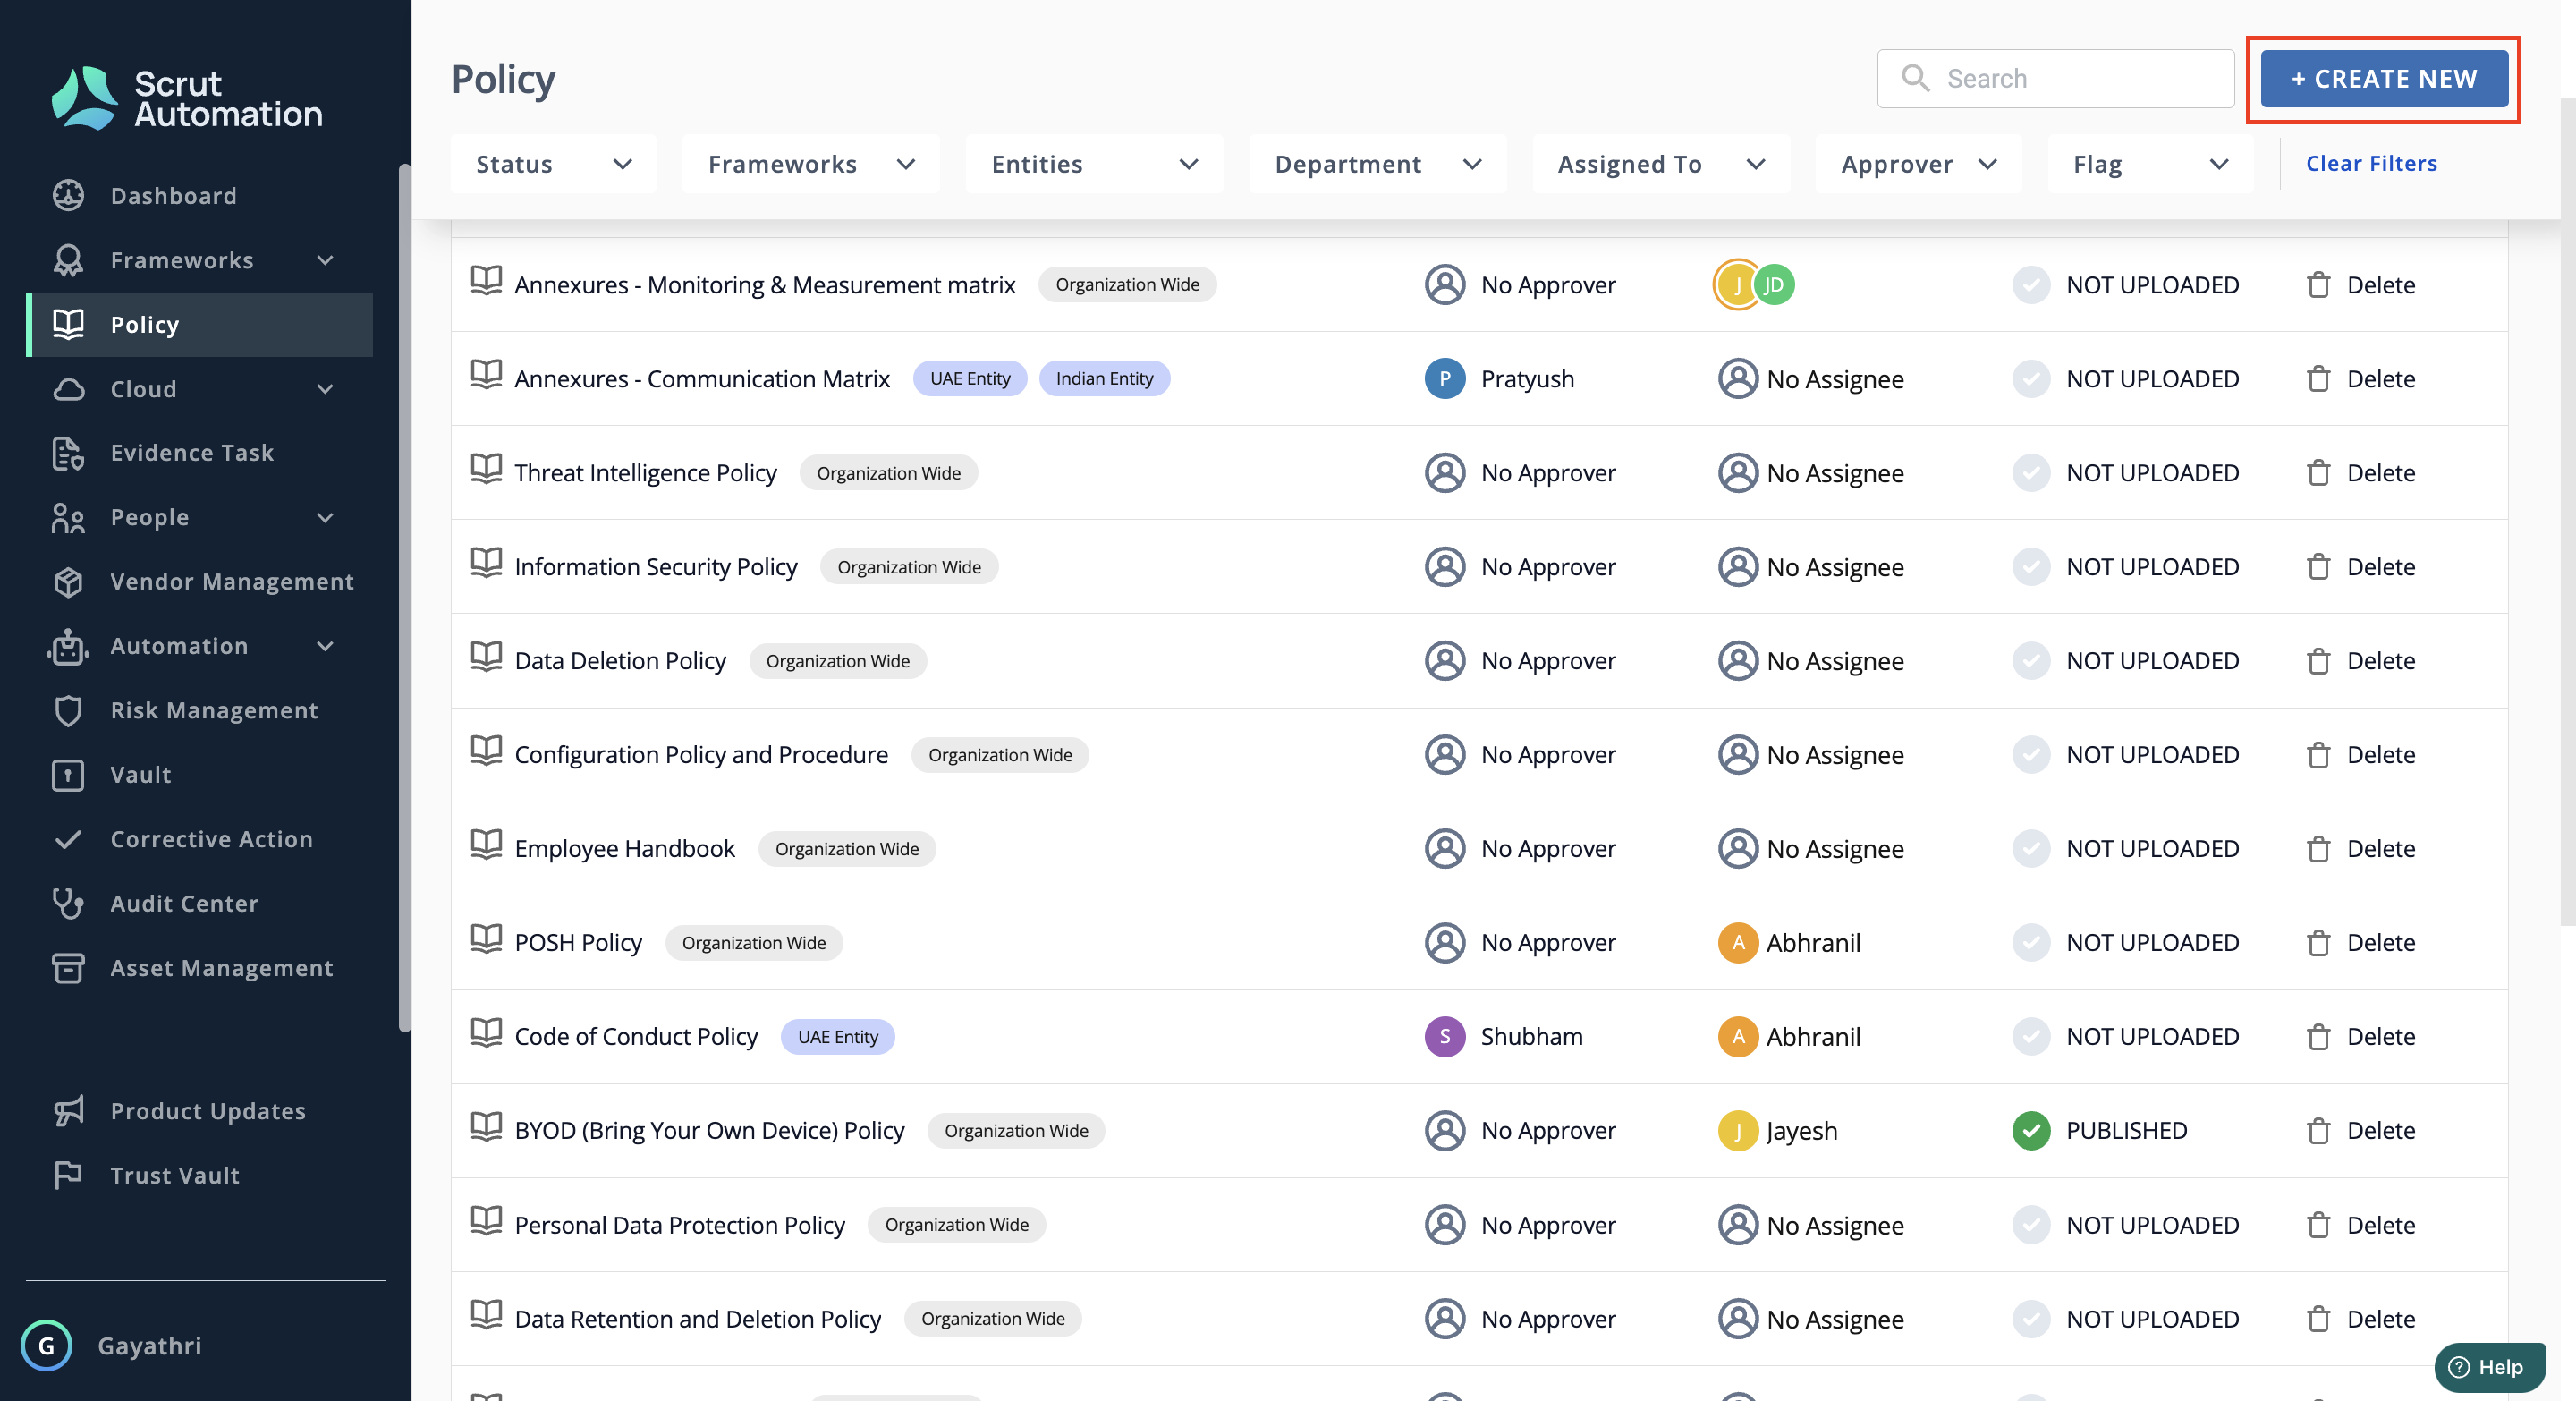Click the policy Search input field

coord(2055,78)
